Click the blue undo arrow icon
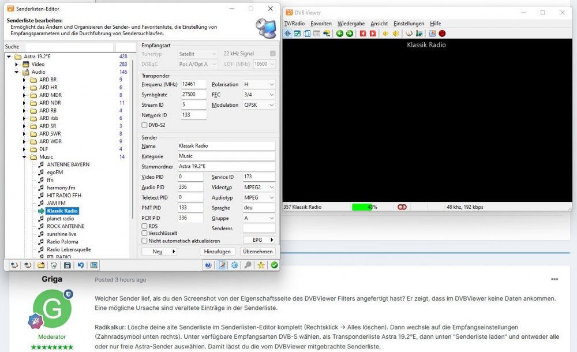 point(81,265)
